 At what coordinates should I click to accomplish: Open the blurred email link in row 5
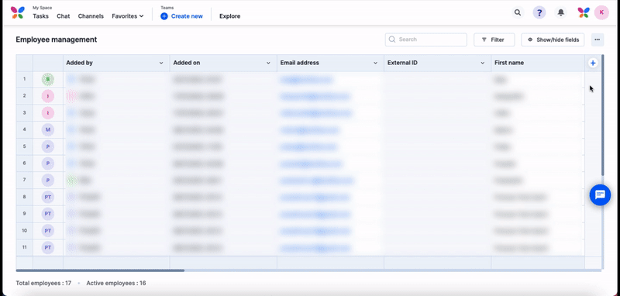pos(308,147)
